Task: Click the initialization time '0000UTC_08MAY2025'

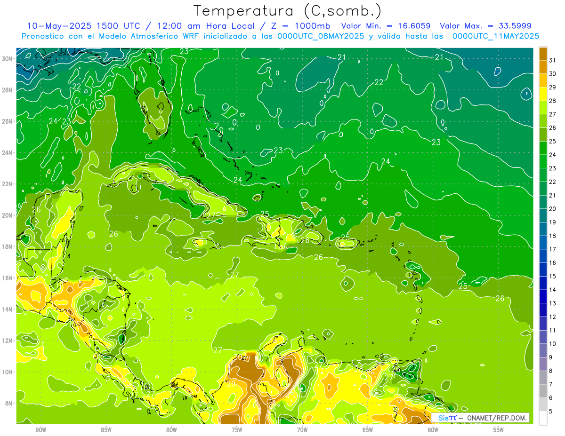Action: click(x=321, y=36)
